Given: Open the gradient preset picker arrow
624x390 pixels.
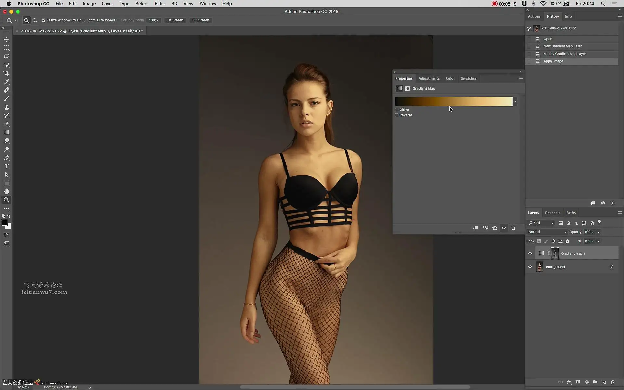Looking at the screenshot, I should (515, 101).
